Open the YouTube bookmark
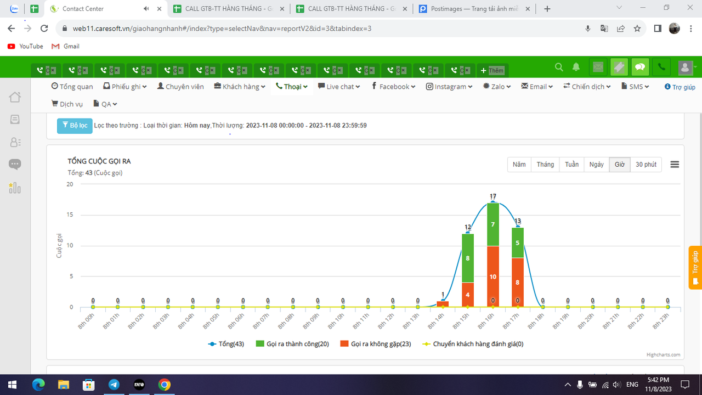 [25, 46]
